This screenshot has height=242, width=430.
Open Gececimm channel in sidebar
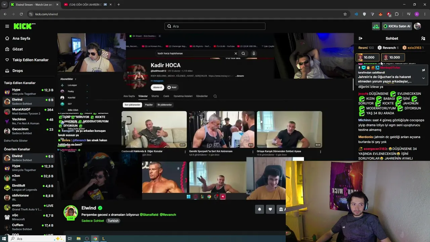coord(29,131)
